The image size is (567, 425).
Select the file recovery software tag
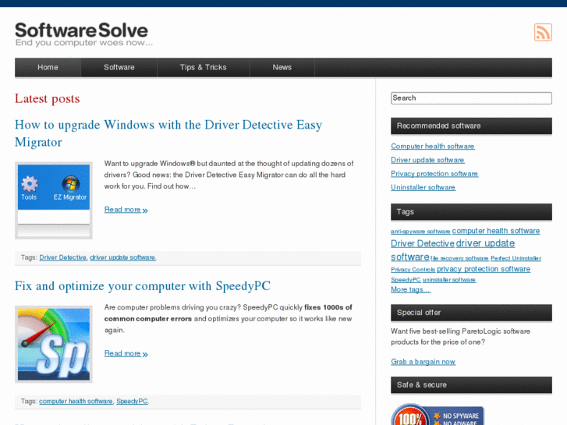tap(459, 258)
